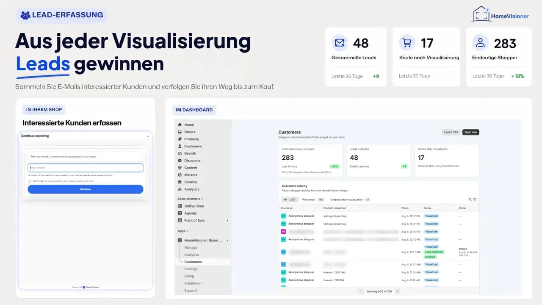Click the Discounts badge icon

point(180,161)
